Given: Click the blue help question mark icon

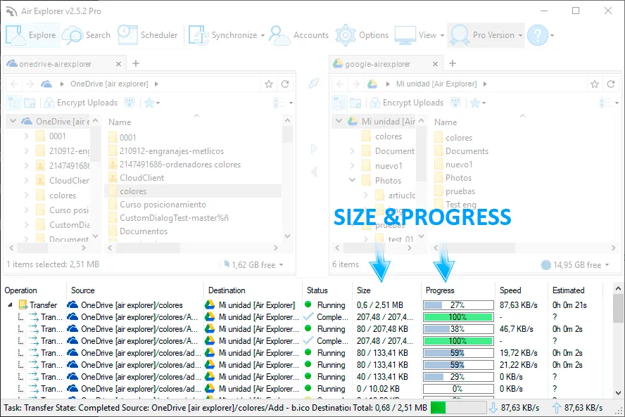Looking at the screenshot, I should 538,35.
